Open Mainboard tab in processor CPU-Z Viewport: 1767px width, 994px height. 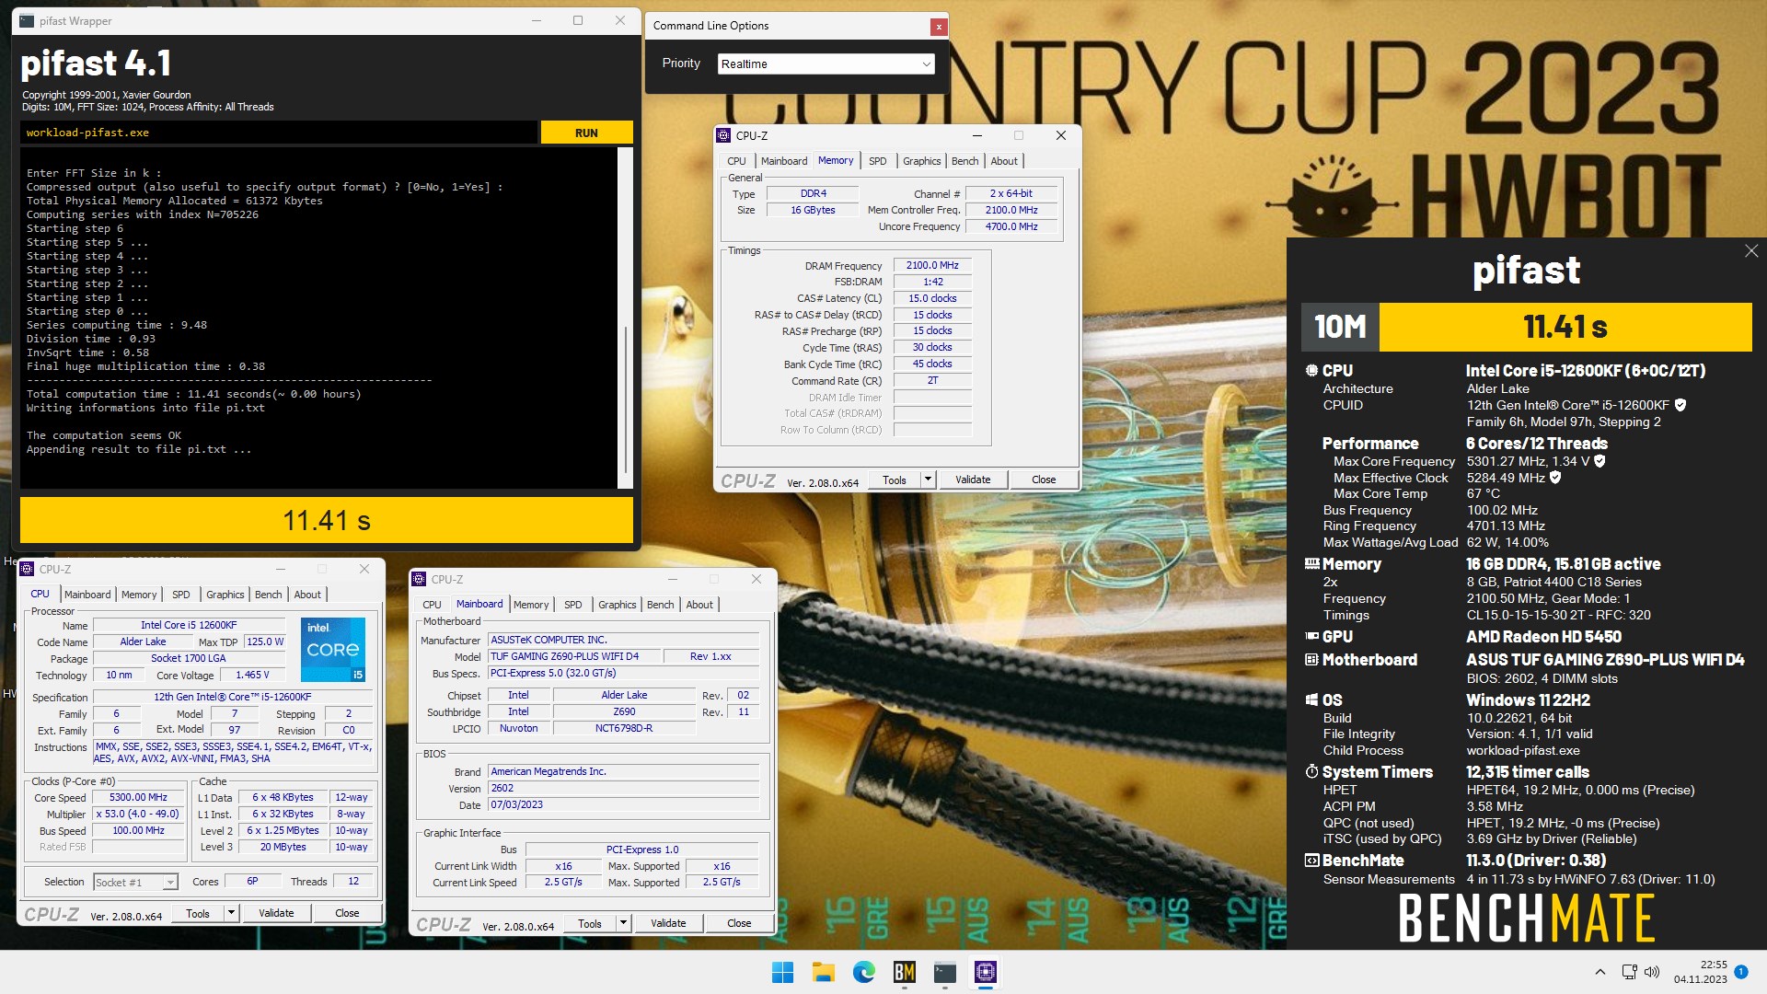point(87,595)
